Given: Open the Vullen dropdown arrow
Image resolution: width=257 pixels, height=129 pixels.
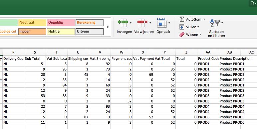Looking at the screenshot, I should pyautogui.click(x=198, y=27).
